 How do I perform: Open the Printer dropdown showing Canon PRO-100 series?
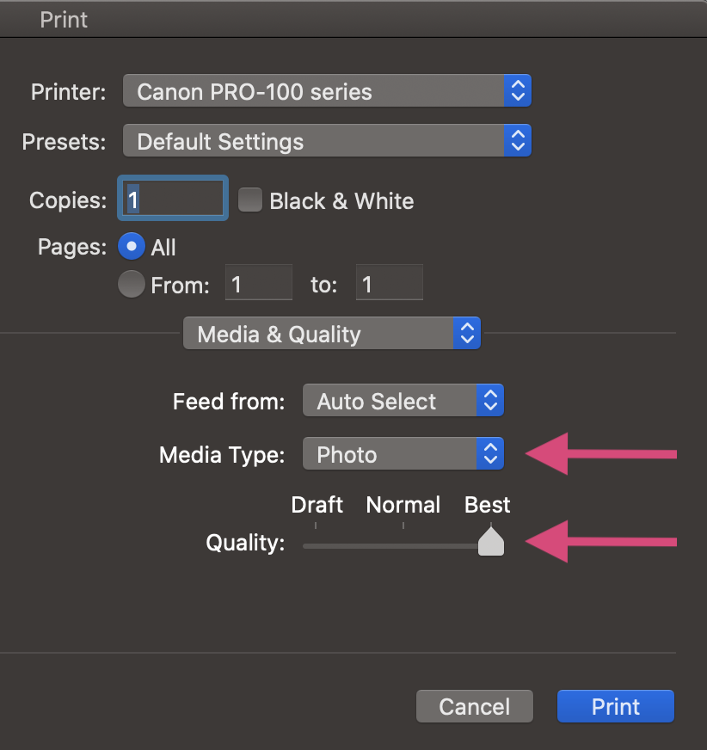click(327, 90)
